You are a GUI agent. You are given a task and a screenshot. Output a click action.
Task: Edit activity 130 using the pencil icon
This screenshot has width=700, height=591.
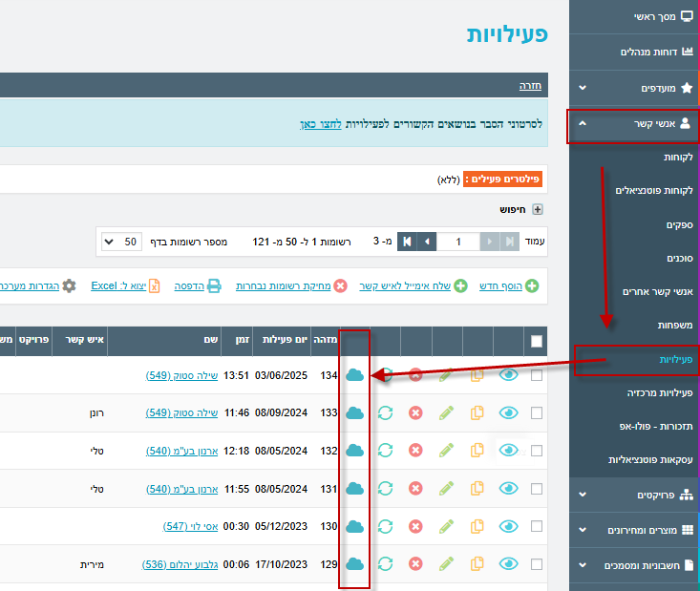(x=446, y=526)
